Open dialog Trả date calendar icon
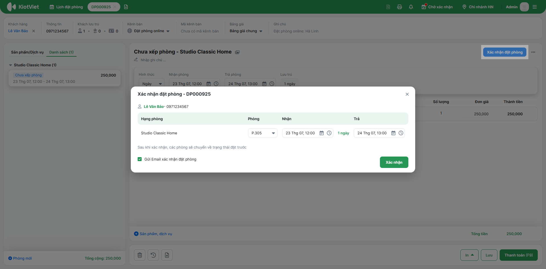The image size is (546, 269). [x=393, y=133]
